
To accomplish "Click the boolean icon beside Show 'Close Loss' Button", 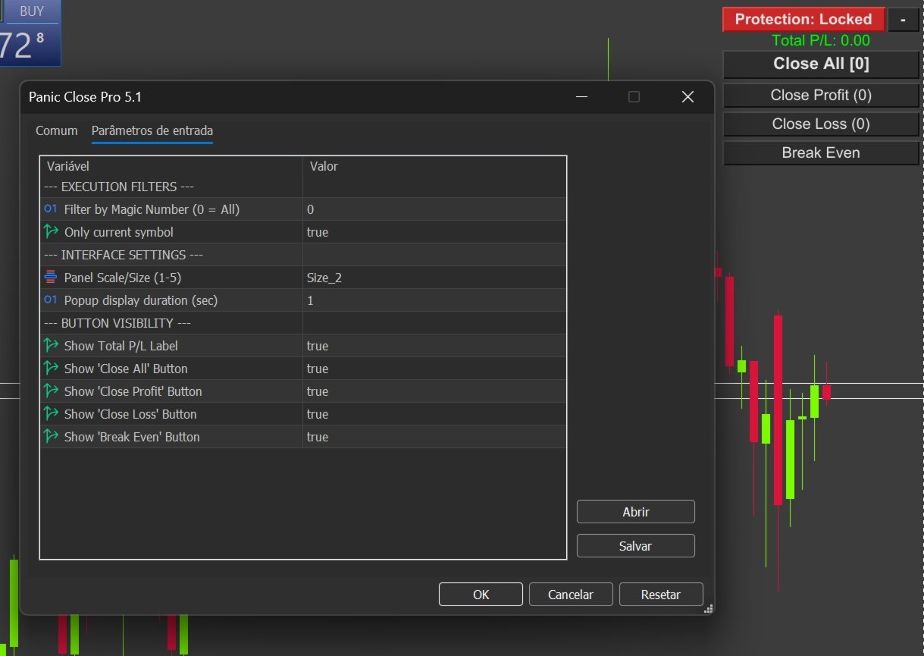I will pyautogui.click(x=51, y=413).
